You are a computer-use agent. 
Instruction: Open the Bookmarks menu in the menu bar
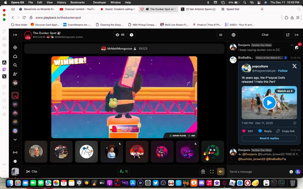(78, 2)
